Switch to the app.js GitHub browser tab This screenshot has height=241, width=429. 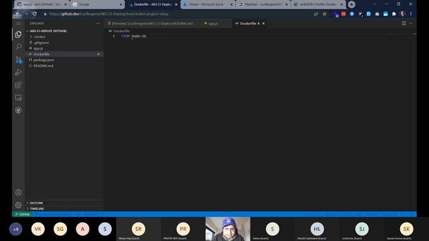[42, 5]
